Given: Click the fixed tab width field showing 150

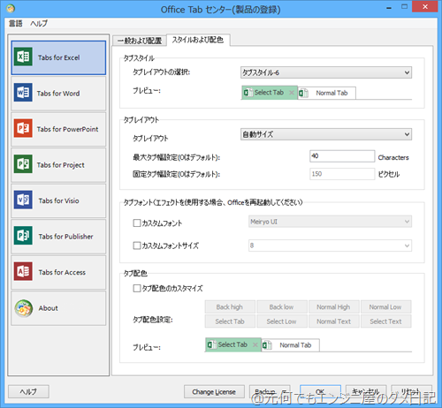Looking at the screenshot, I should 342,174.
